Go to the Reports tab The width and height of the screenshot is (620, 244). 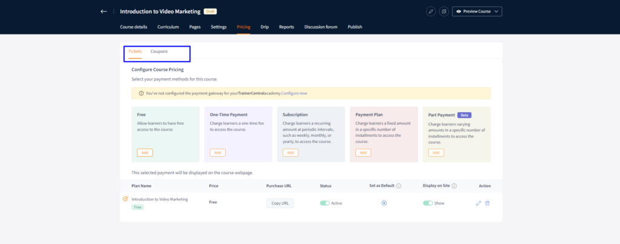point(286,27)
